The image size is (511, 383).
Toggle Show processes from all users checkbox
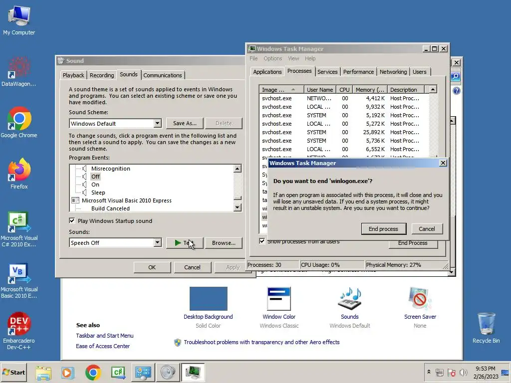[262, 241]
